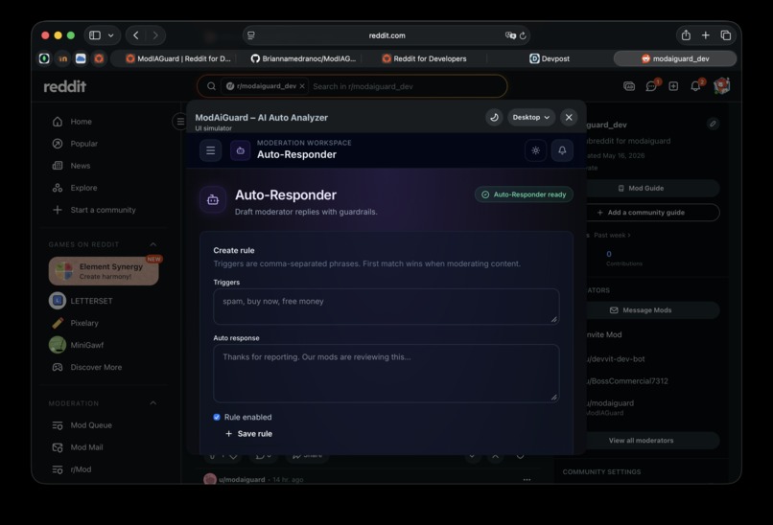Click into the Auto response text area
The width and height of the screenshot is (773, 525).
point(386,374)
